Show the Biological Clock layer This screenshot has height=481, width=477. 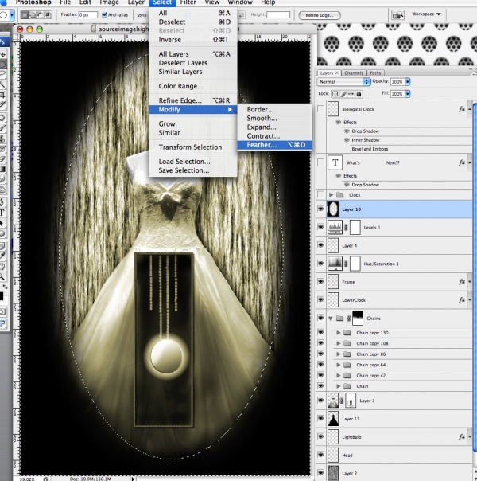pos(320,109)
